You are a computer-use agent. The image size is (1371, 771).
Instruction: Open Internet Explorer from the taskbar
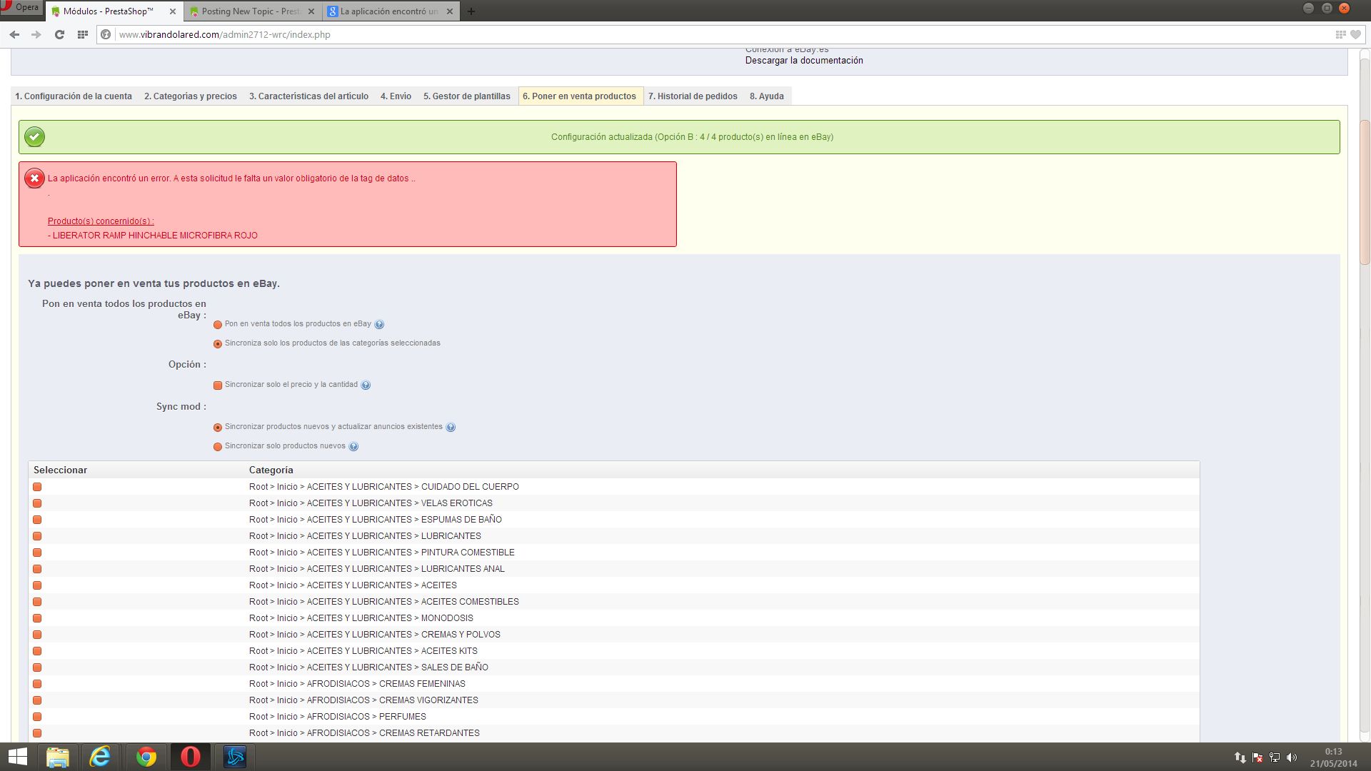coord(100,757)
